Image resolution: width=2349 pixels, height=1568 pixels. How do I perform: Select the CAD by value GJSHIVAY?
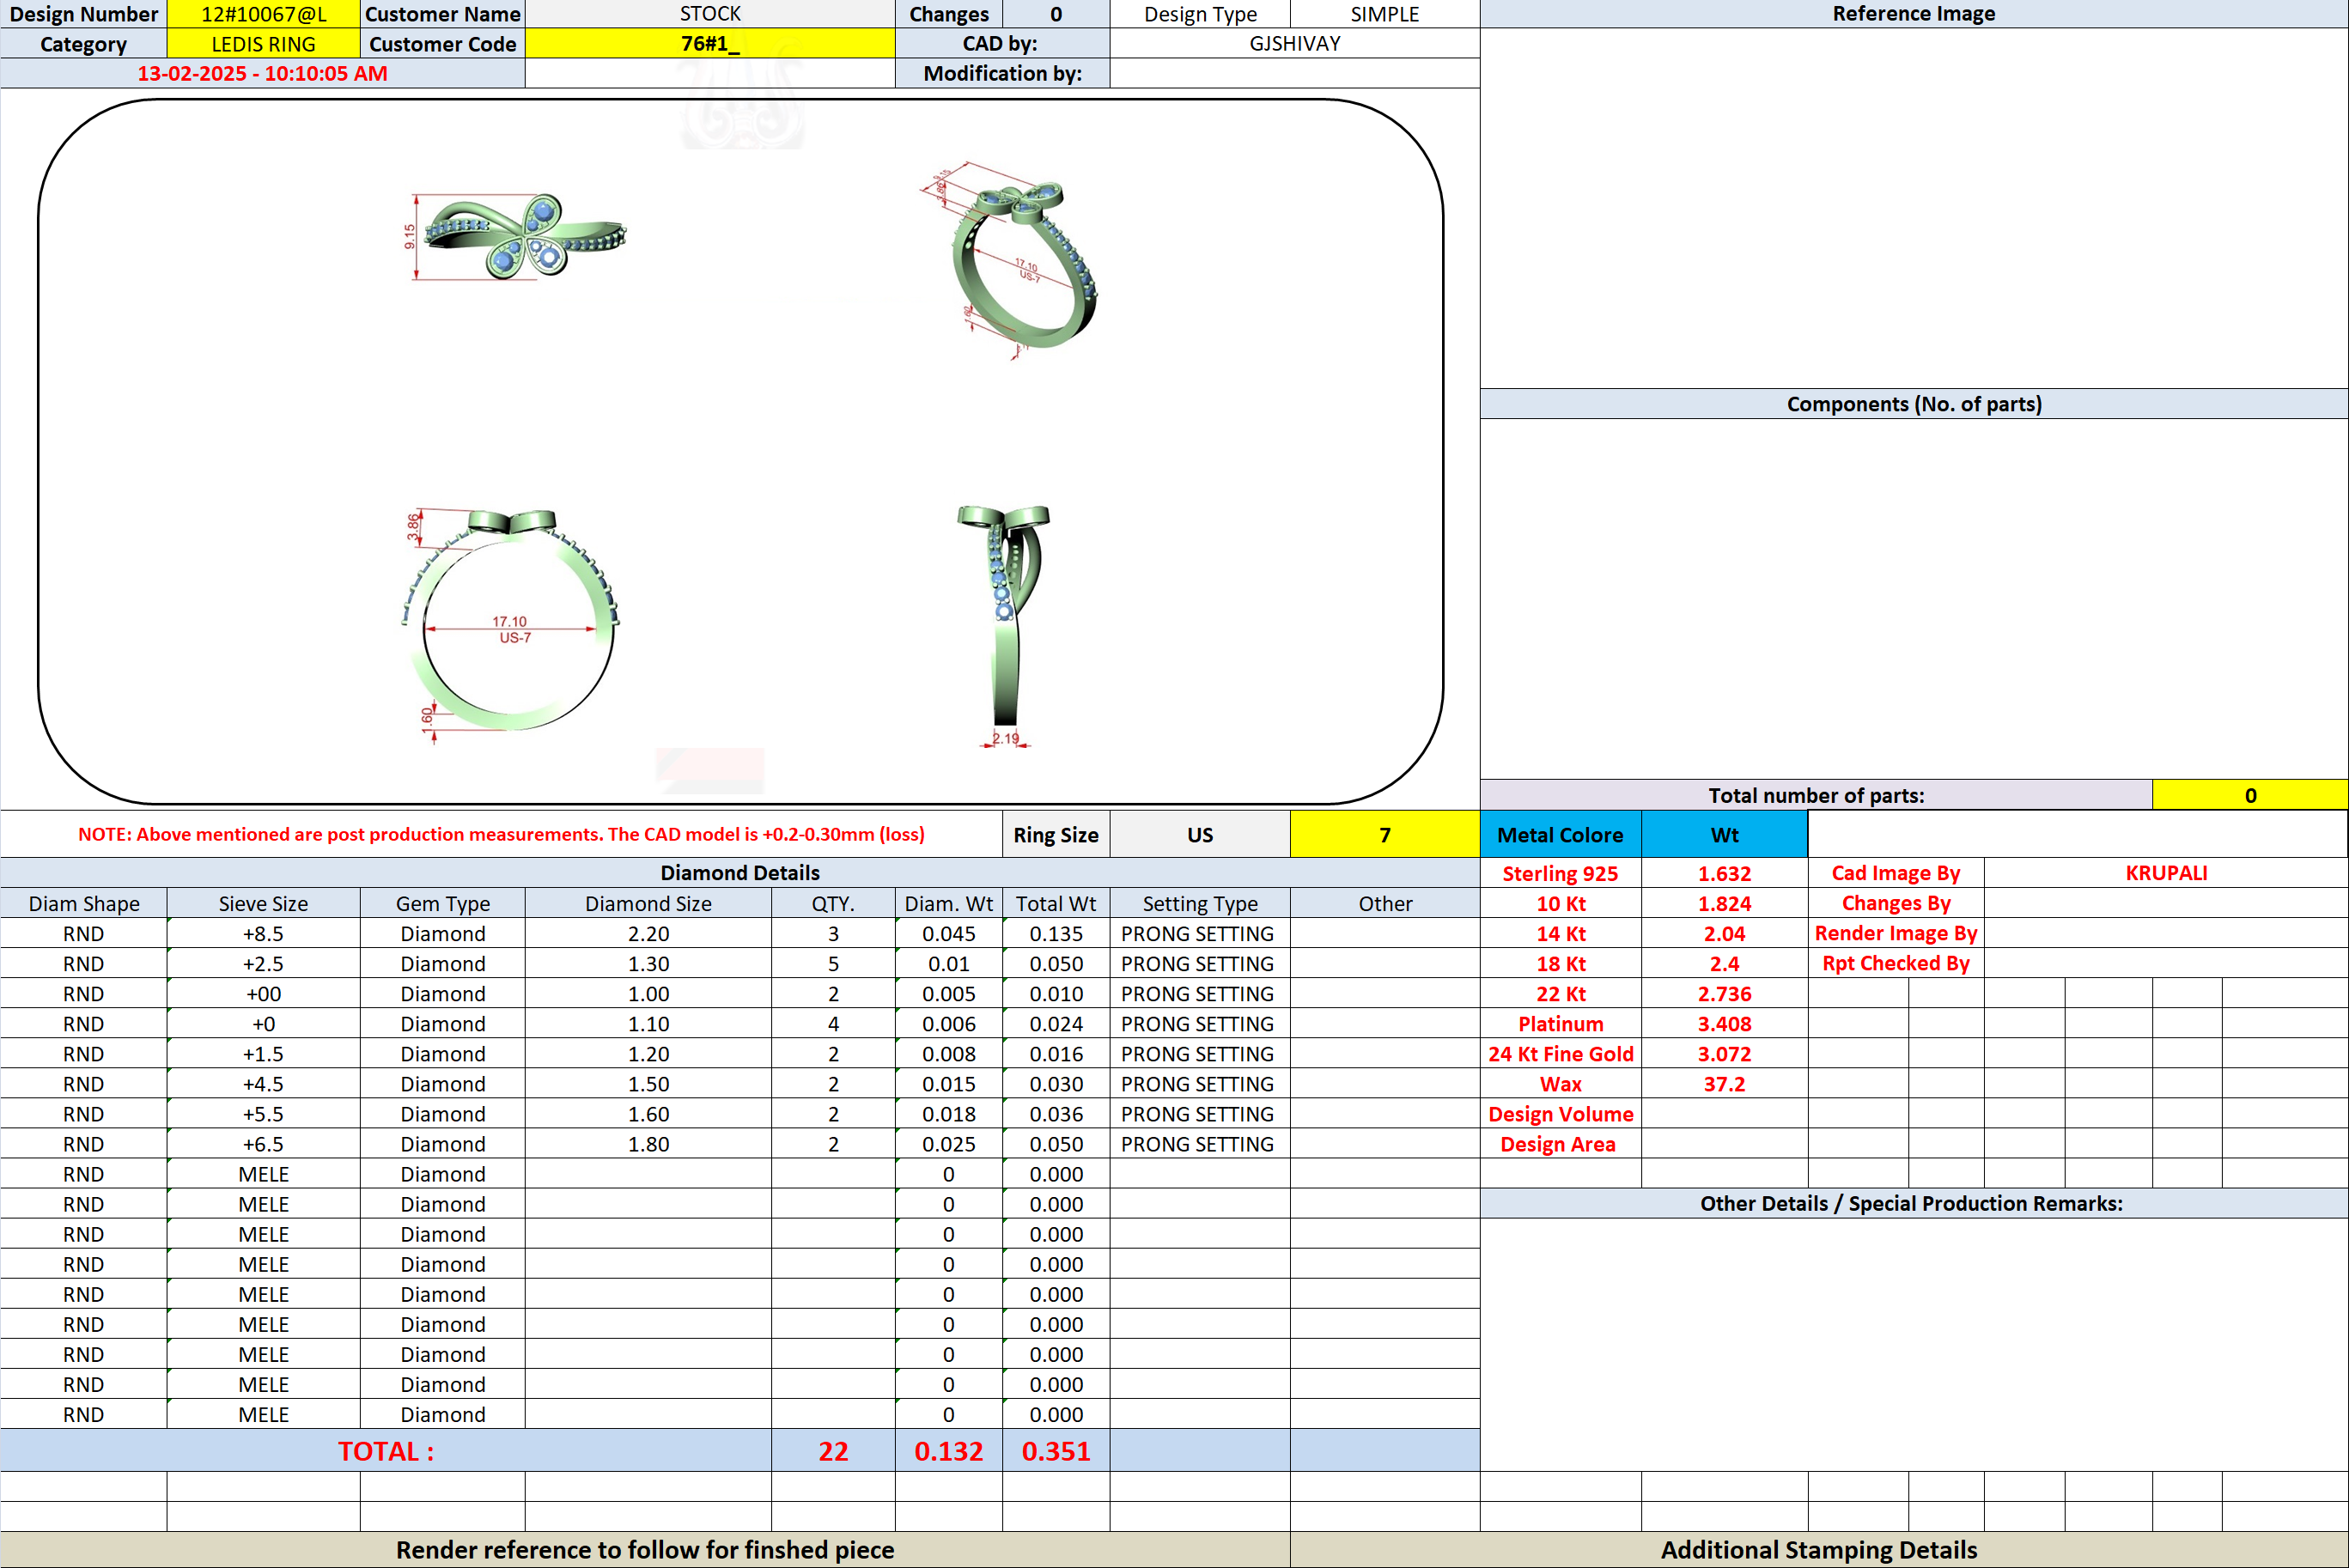(x=1294, y=44)
